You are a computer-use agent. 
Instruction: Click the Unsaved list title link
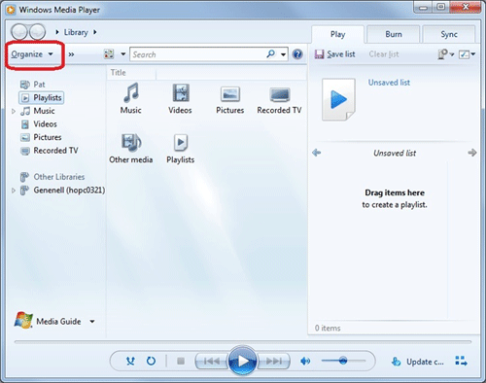[x=389, y=83]
